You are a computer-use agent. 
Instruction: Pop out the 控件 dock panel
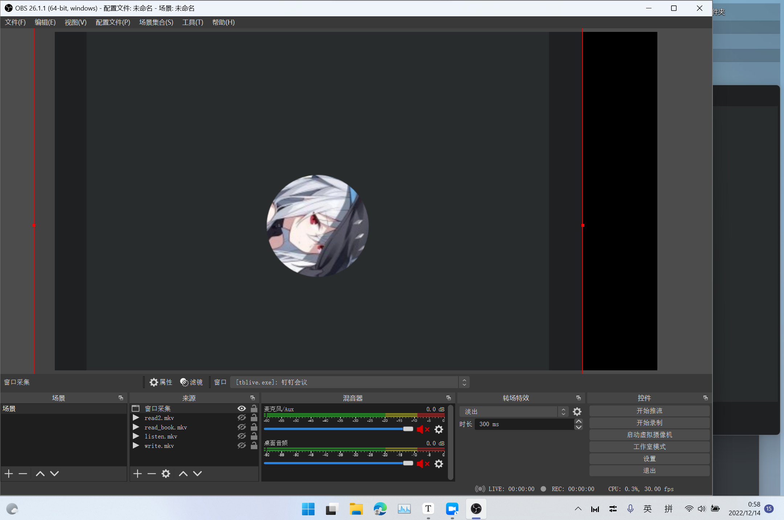706,398
